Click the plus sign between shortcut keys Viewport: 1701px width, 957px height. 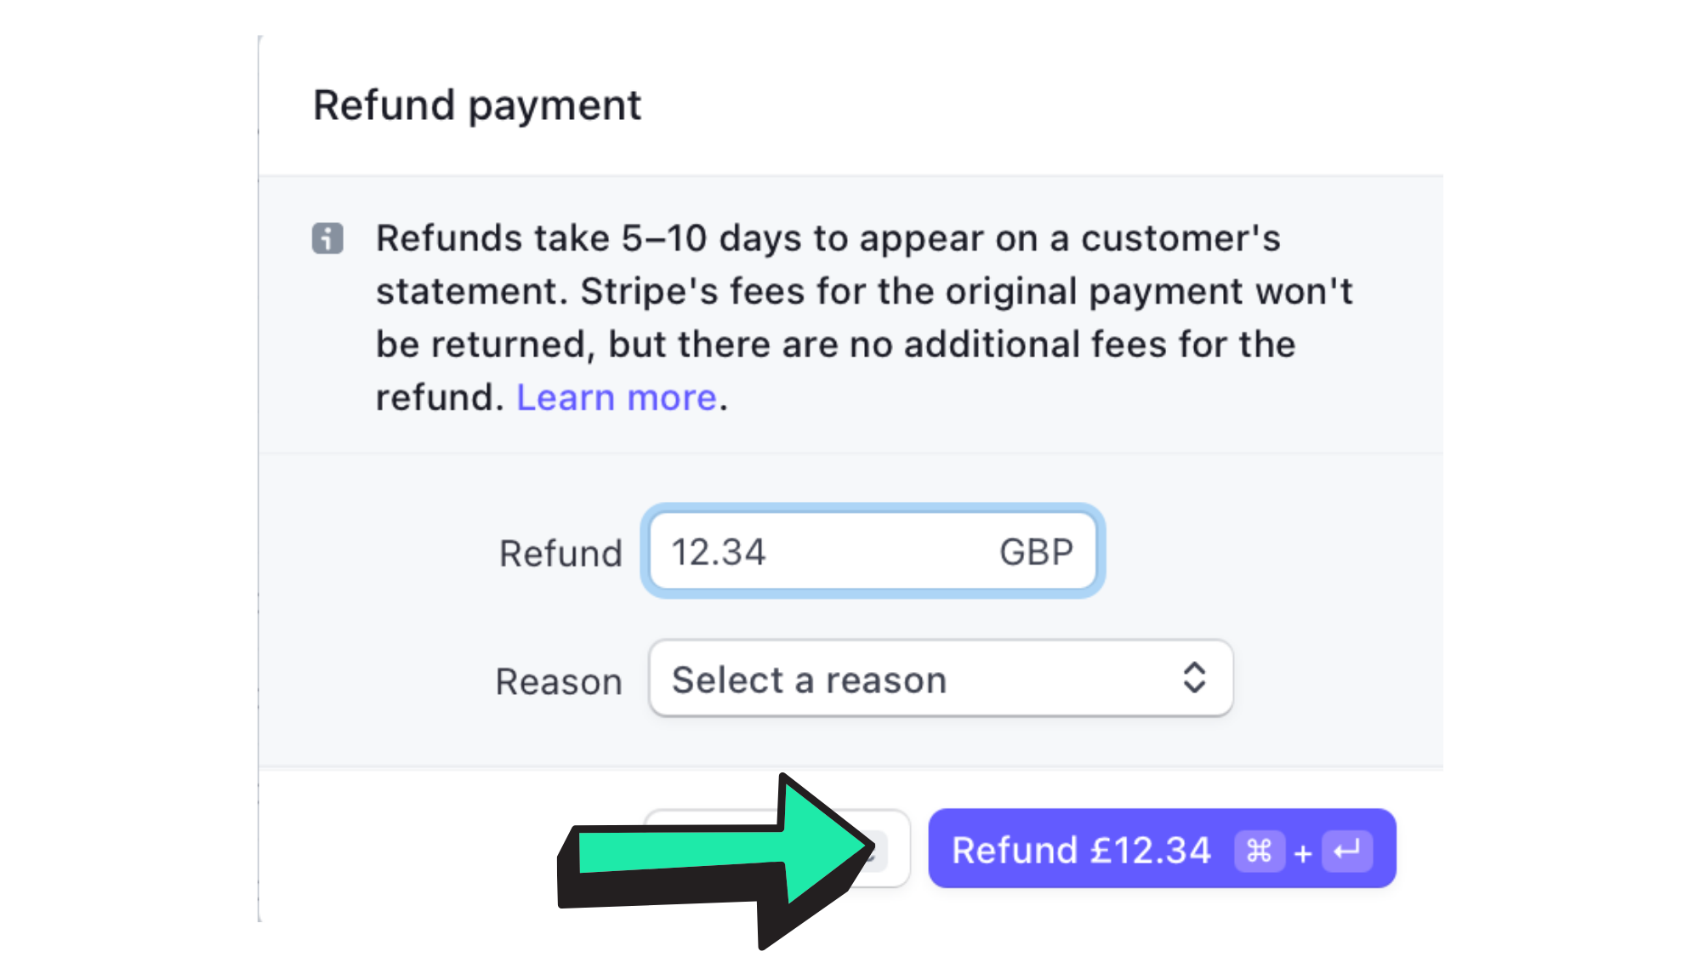(x=1303, y=852)
